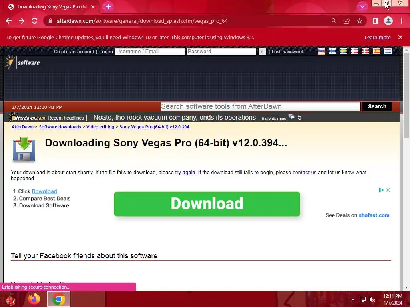Open the Chrome side panel
Screen dimensions: 410x307
376,21
